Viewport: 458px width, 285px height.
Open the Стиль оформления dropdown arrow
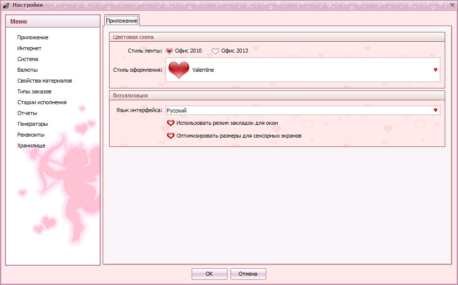pyautogui.click(x=435, y=70)
